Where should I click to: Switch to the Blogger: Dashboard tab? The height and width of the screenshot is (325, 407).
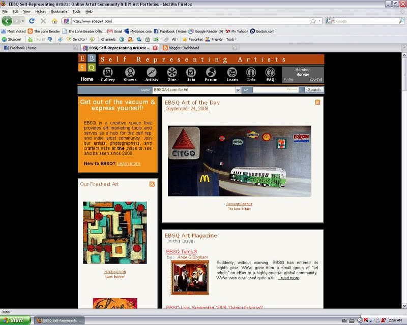click(x=199, y=48)
